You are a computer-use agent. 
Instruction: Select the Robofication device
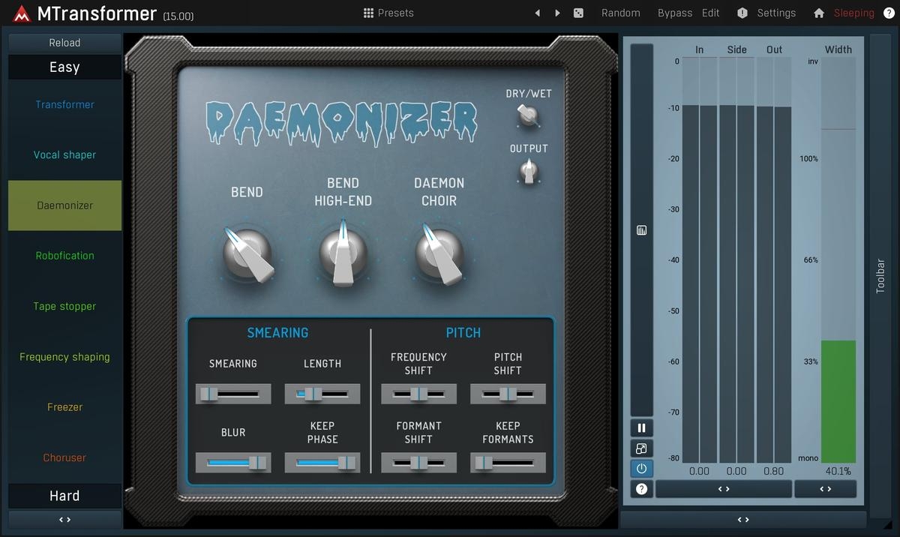[x=64, y=256]
